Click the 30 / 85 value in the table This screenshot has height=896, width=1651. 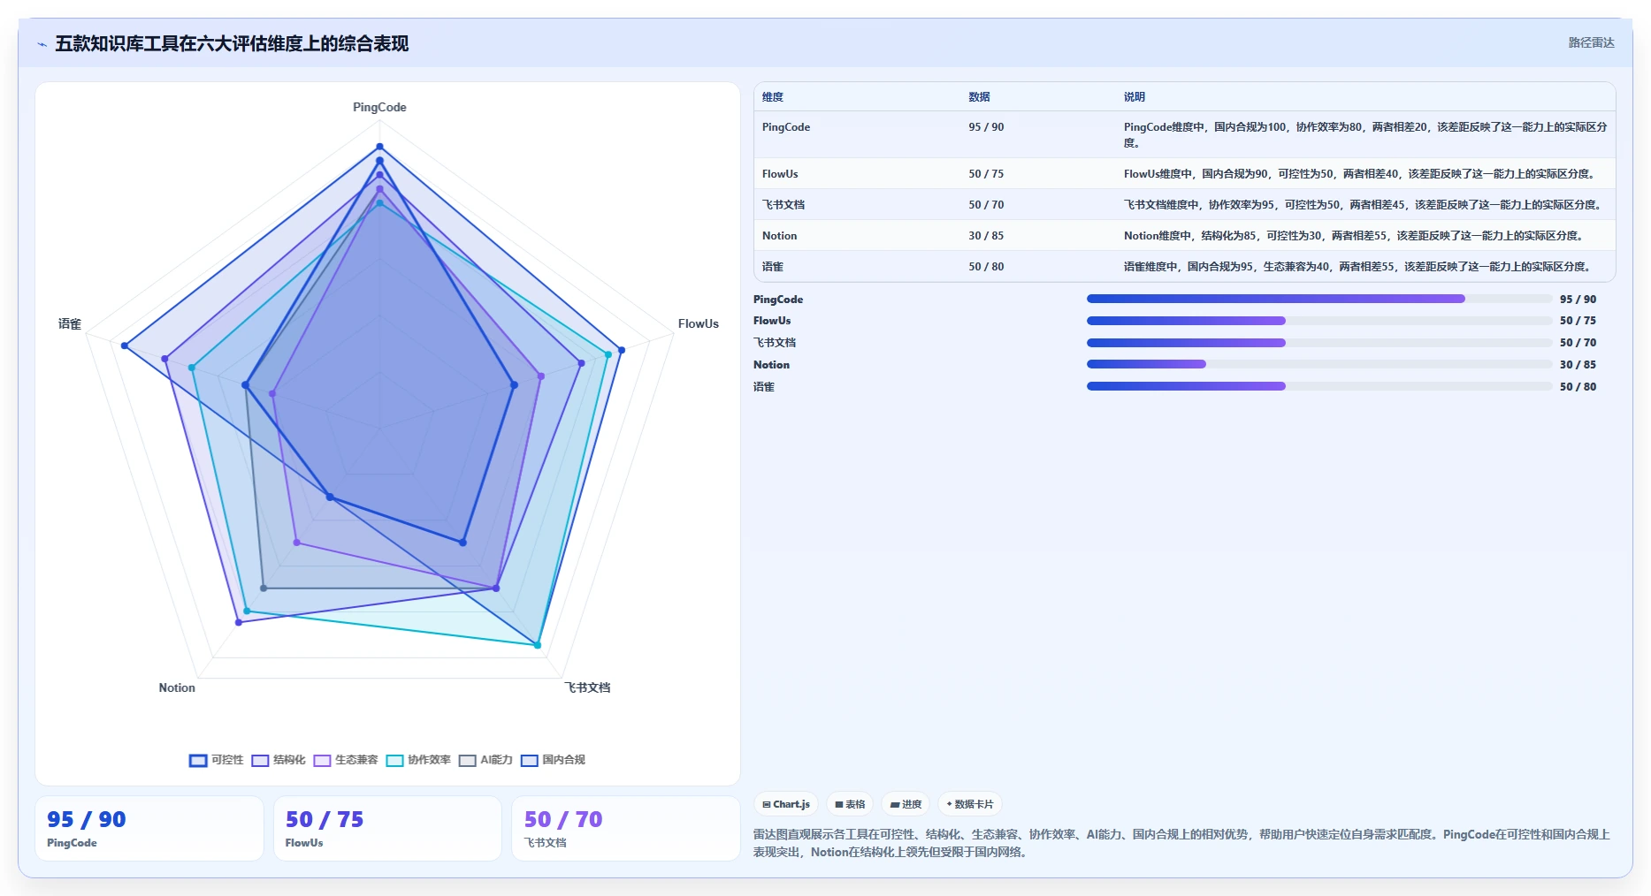pos(986,236)
